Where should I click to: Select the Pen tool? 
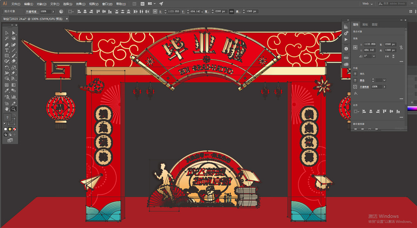(x=7, y=44)
